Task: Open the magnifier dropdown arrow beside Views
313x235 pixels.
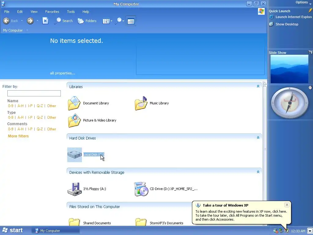Action: (123, 21)
